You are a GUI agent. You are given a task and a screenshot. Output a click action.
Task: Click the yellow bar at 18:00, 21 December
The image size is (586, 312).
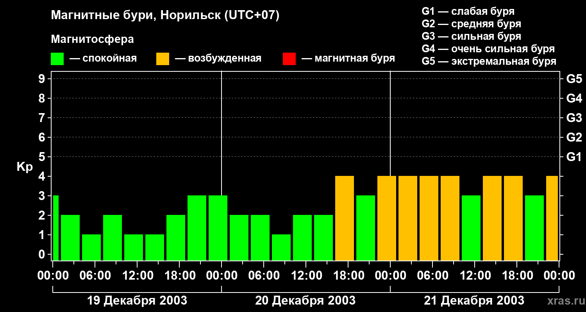coord(513,218)
